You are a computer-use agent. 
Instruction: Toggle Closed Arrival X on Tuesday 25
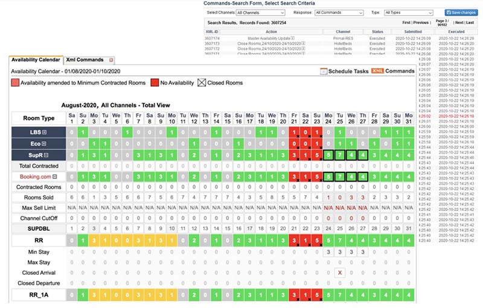(x=339, y=272)
